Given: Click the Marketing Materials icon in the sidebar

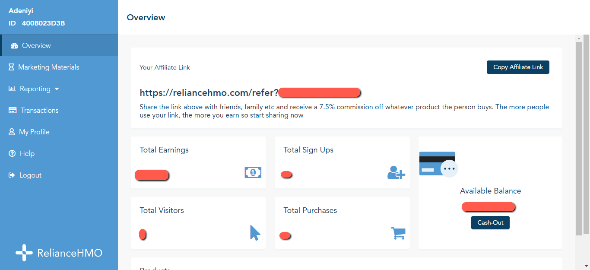Looking at the screenshot, I should 10,67.
